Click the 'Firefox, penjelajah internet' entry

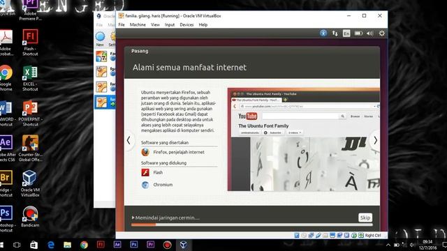(173, 152)
